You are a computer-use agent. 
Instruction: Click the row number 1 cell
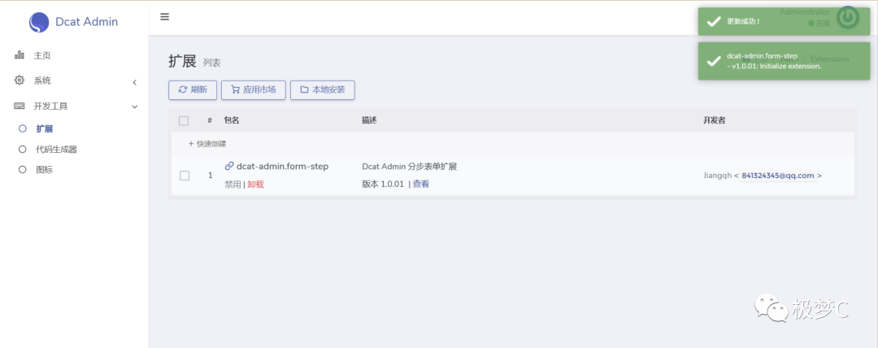pos(211,176)
